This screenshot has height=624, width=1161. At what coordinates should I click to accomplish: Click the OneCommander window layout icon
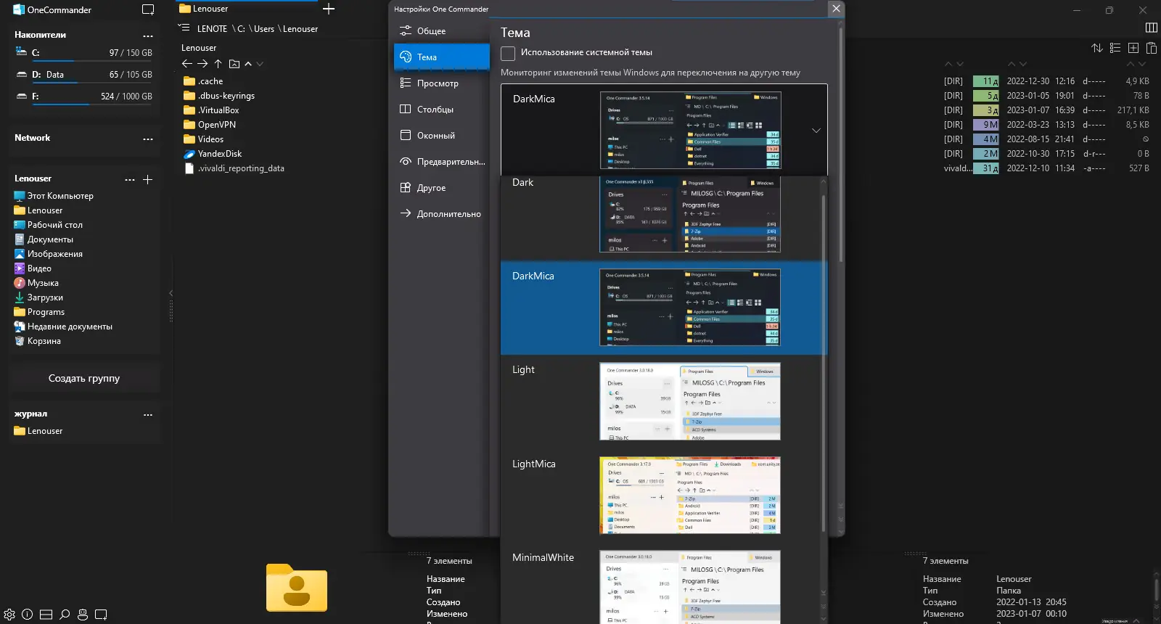[x=148, y=10]
